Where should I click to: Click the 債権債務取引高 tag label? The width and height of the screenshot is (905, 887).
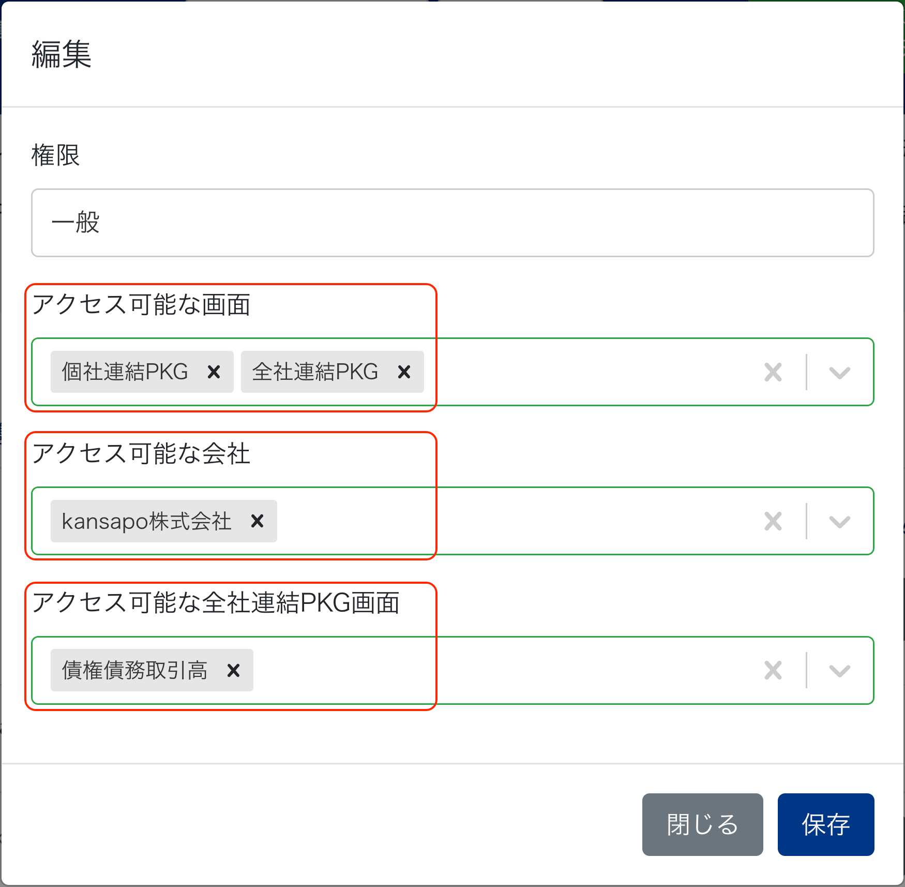click(x=134, y=671)
